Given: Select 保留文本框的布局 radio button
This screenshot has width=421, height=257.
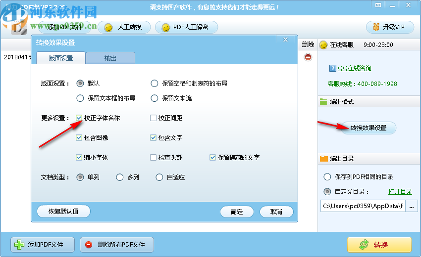Looking at the screenshot, I should tap(80, 98).
